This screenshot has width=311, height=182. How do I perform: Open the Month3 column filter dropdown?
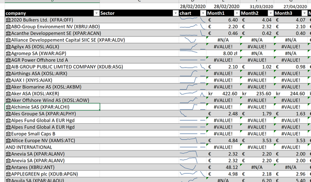click(x=304, y=13)
